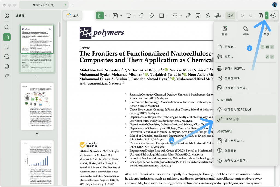280x187 pixels.
Task: Open the attachments paperclip sidebar icon
Action: [x=7, y=76]
